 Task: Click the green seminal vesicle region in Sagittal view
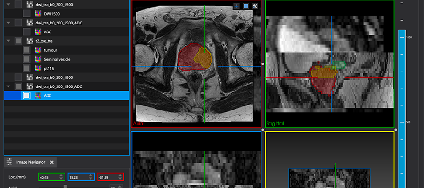[339, 64]
